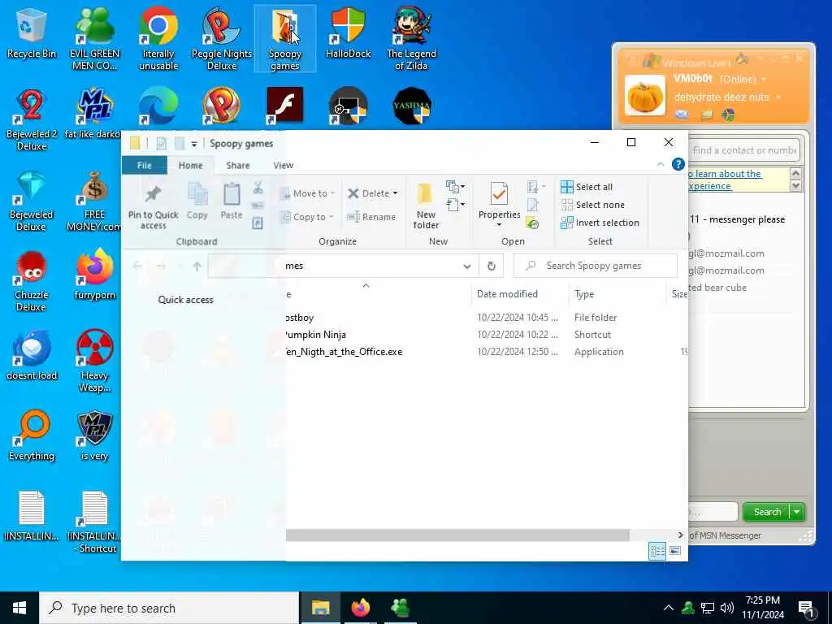Open the 'is very' MPL shield shortcut
The height and width of the screenshot is (624, 832).
pyautogui.click(x=94, y=435)
